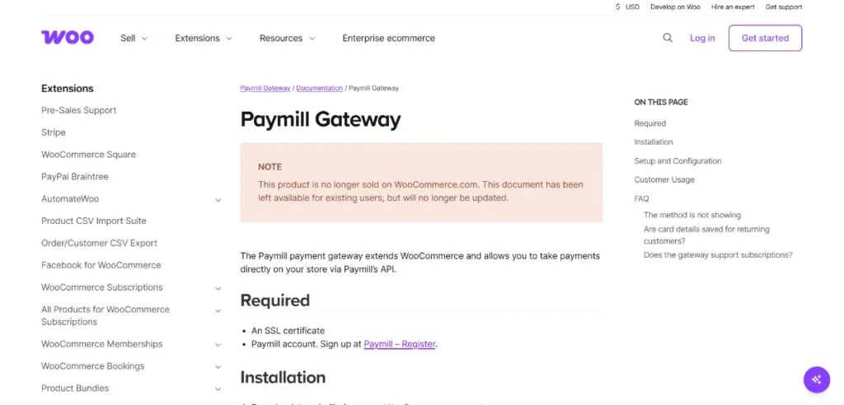Open the search magnifier icon
The height and width of the screenshot is (405, 844).
coord(668,38)
